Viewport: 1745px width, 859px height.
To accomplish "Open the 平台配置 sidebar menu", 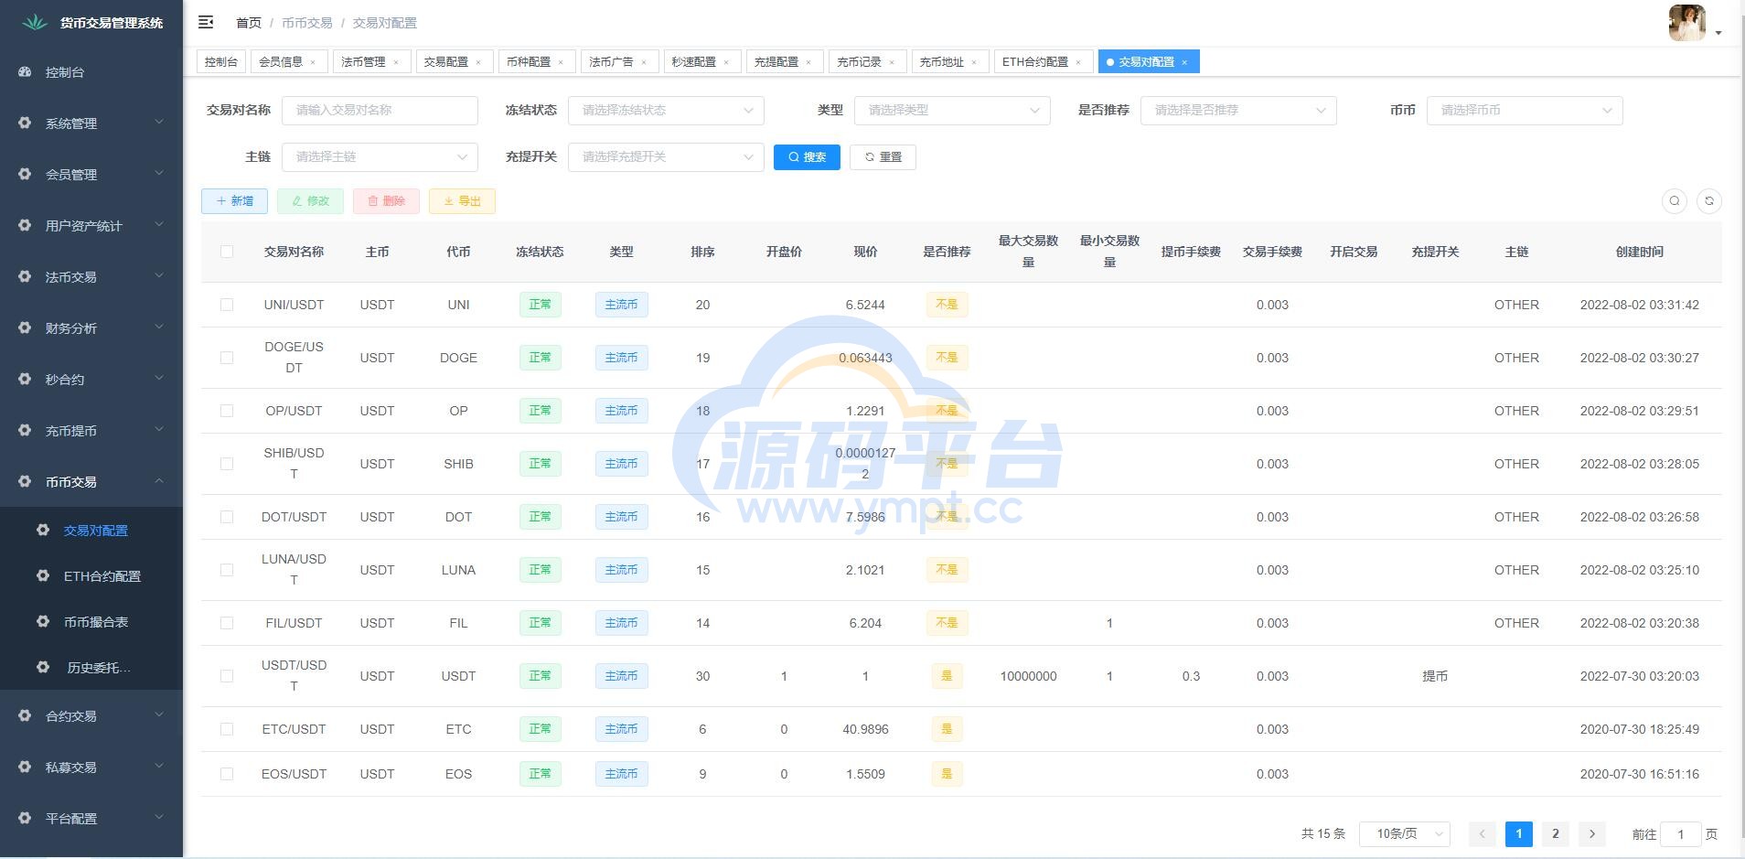I will pyautogui.click(x=91, y=818).
